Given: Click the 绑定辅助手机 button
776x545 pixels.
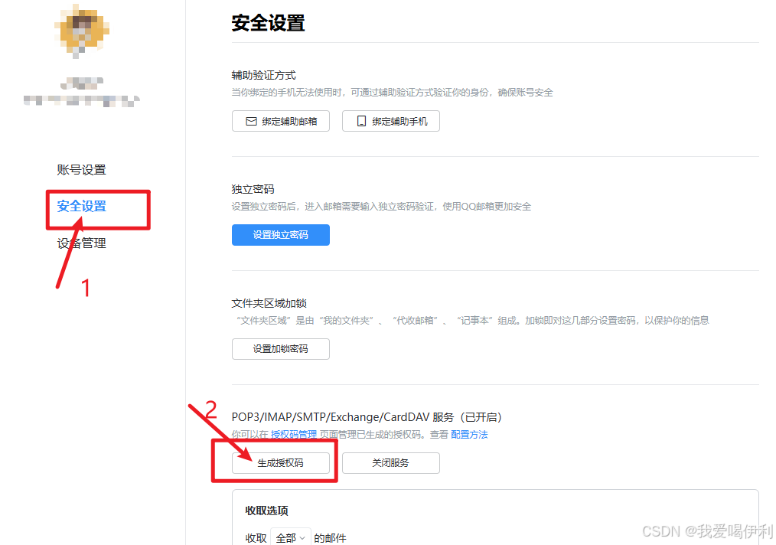Looking at the screenshot, I should tap(391, 121).
